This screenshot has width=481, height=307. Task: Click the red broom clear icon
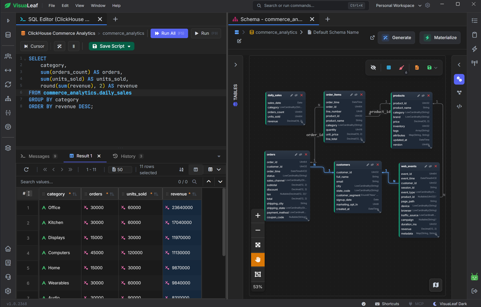coord(401,67)
